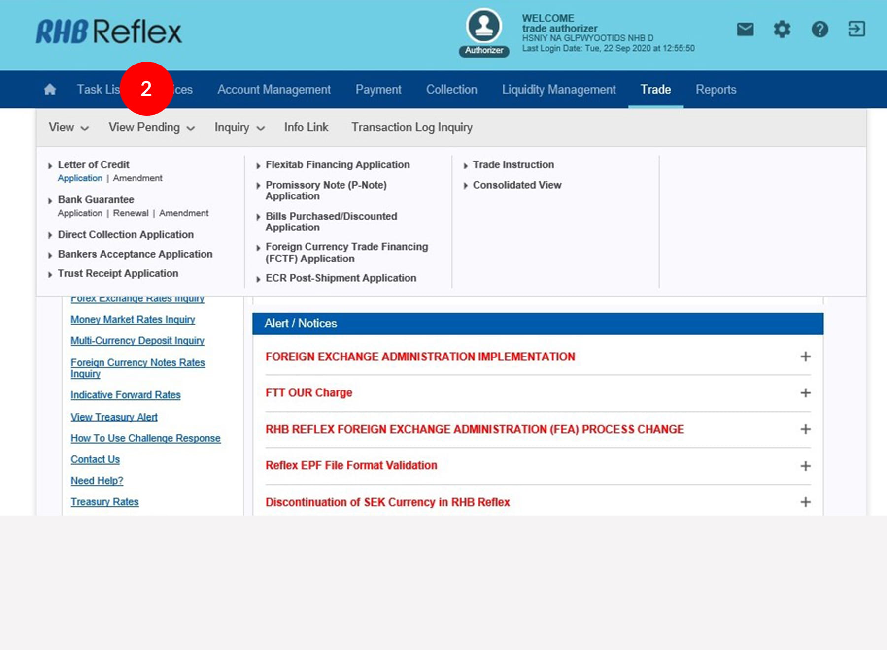The height and width of the screenshot is (650, 887).
Task: Click the help question mark icon
Action: [819, 30]
